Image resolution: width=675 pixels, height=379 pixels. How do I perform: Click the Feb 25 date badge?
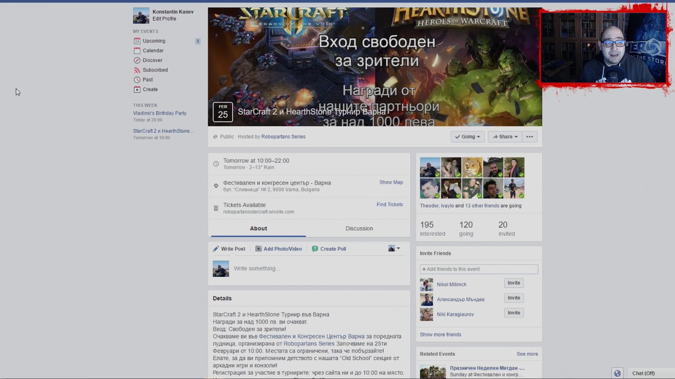(x=223, y=112)
